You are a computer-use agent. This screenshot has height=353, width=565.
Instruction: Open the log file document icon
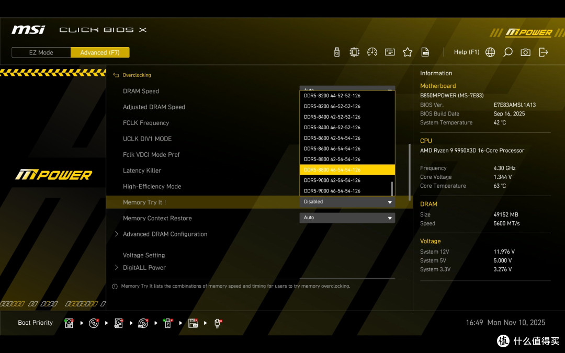[425, 52]
